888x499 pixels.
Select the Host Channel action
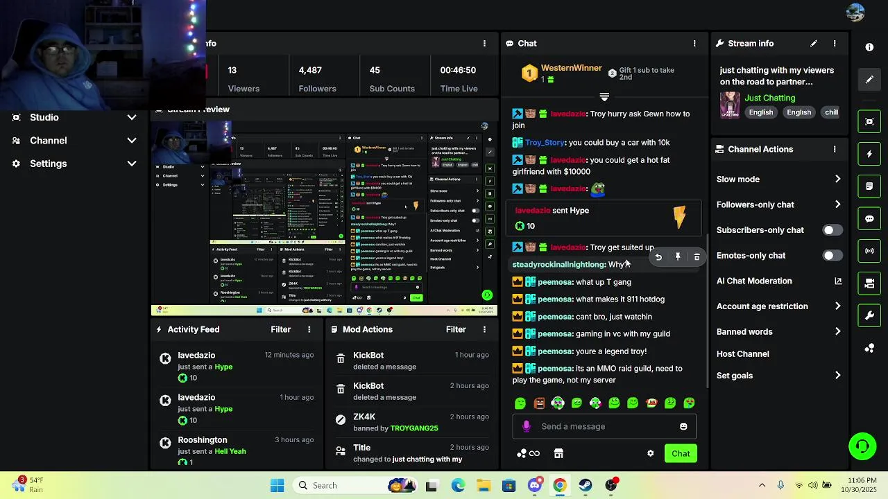click(742, 353)
